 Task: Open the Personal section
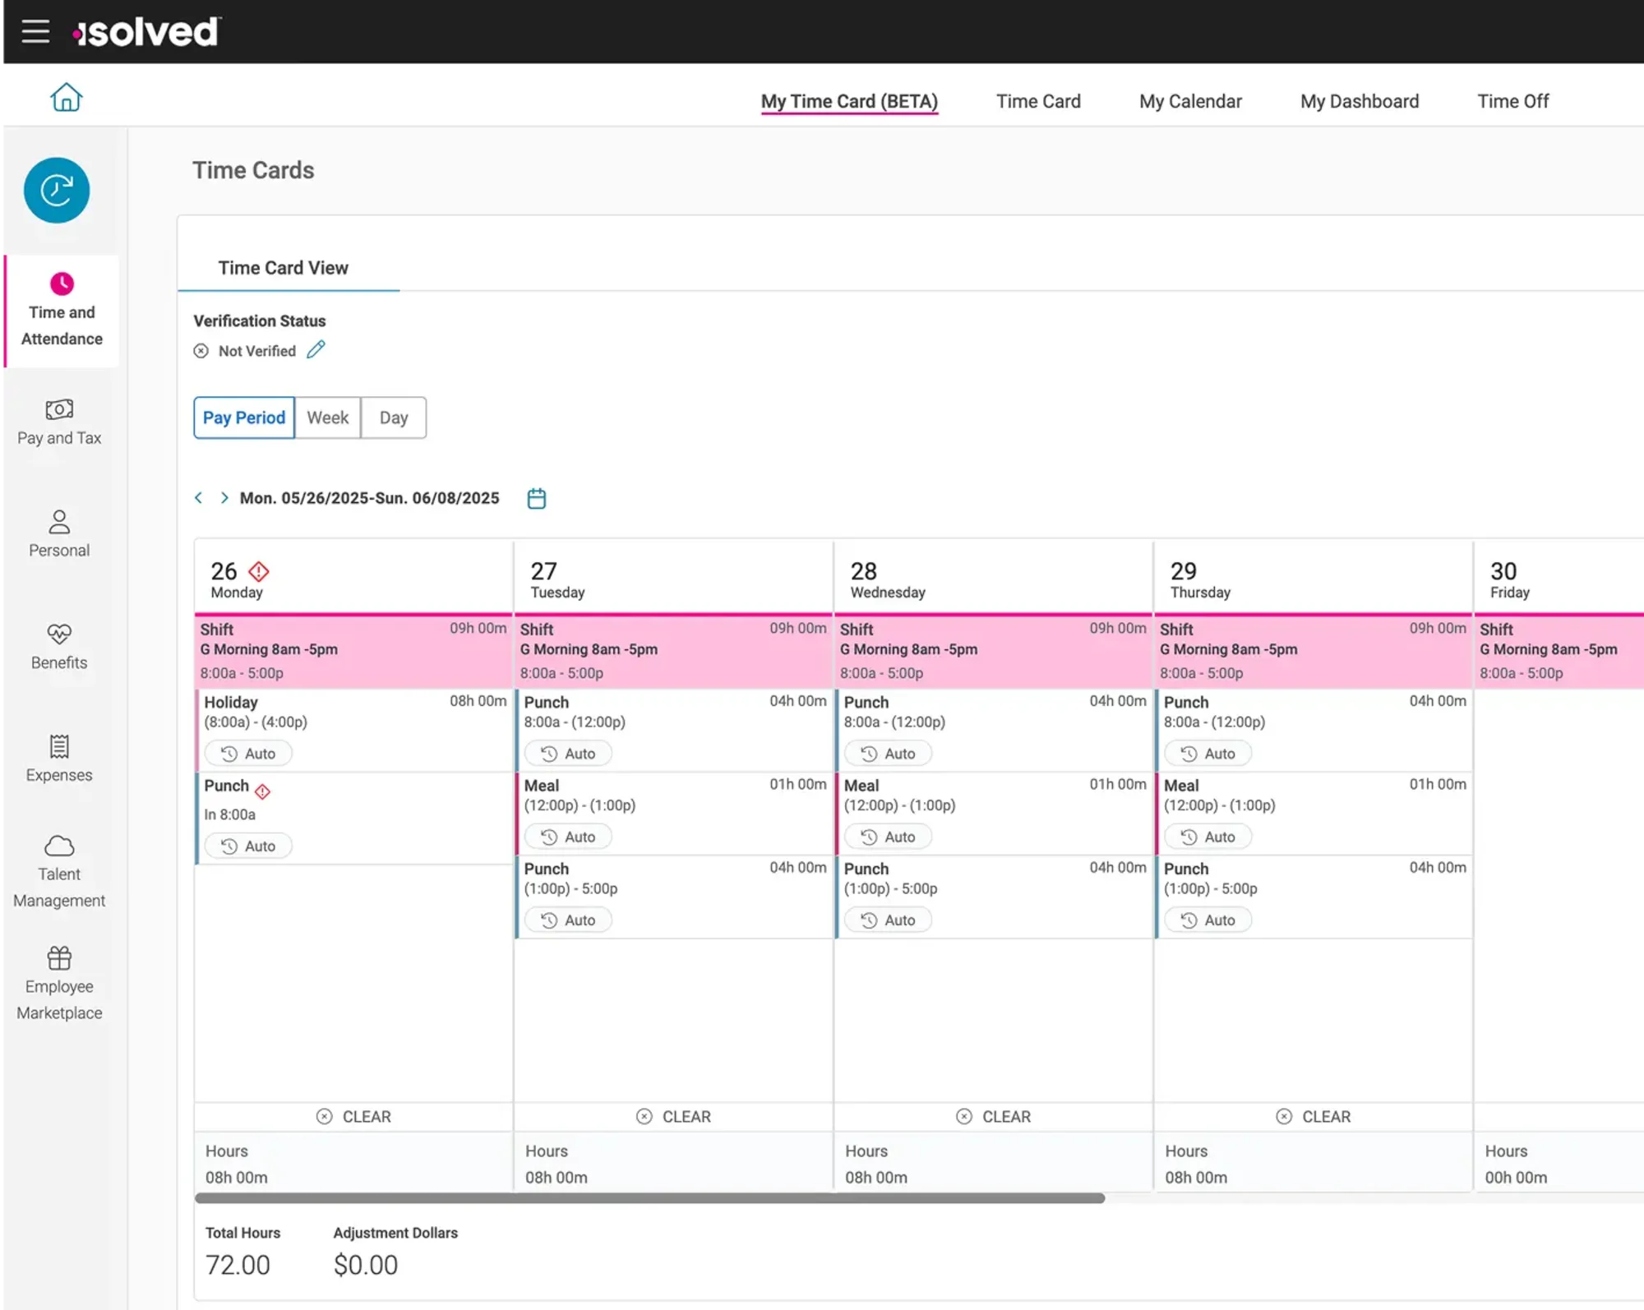click(x=58, y=533)
